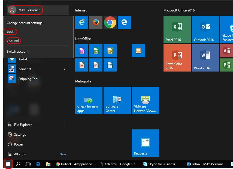Viewport: 233px width, 169px height.
Task: Open PowerPoint 2016 tile
Action: 177,58
